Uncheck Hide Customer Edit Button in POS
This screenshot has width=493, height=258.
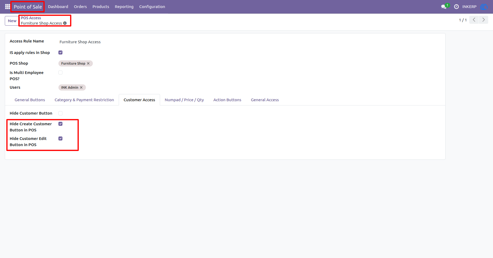click(61, 139)
